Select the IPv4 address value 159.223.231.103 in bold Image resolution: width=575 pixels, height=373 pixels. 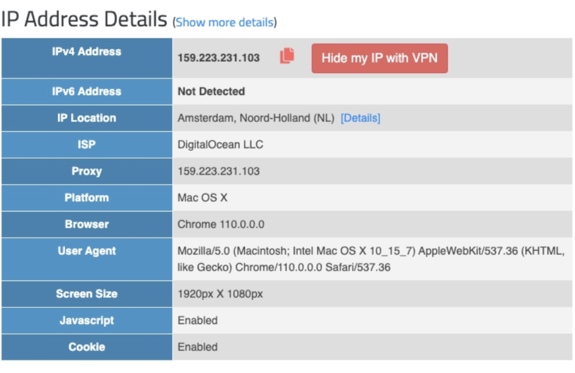pos(218,58)
